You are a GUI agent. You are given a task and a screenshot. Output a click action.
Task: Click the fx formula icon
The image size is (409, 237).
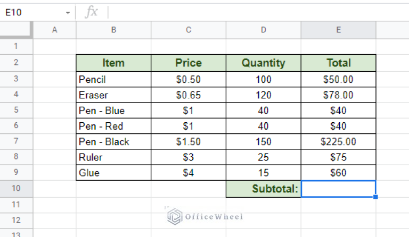pyautogui.click(x=92, y=12)
